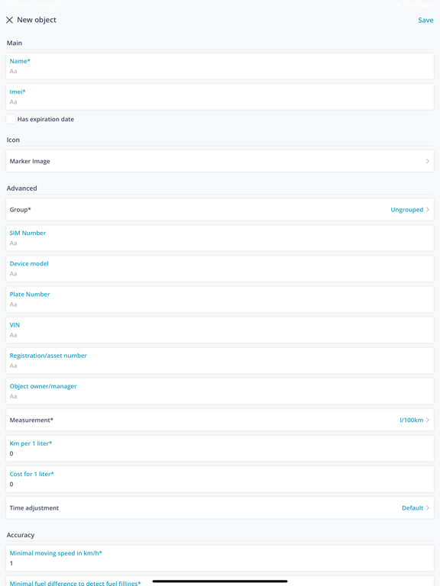
Task: Focus the SIM Number field
Action: click(x=220, y=238)
